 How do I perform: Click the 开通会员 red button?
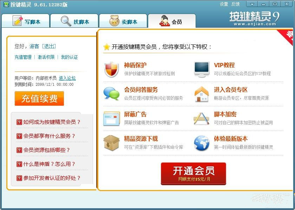194,174
